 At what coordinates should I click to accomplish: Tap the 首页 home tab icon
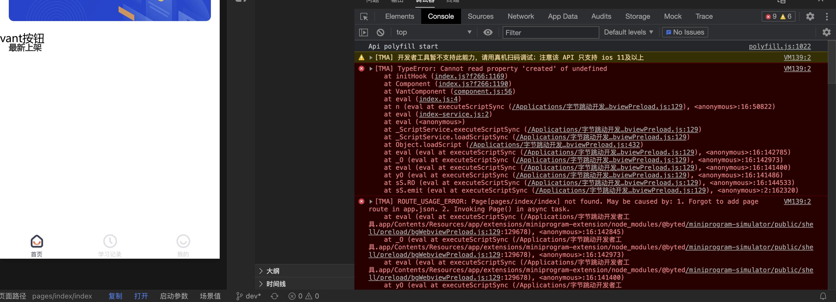click(x=37, y=241)
